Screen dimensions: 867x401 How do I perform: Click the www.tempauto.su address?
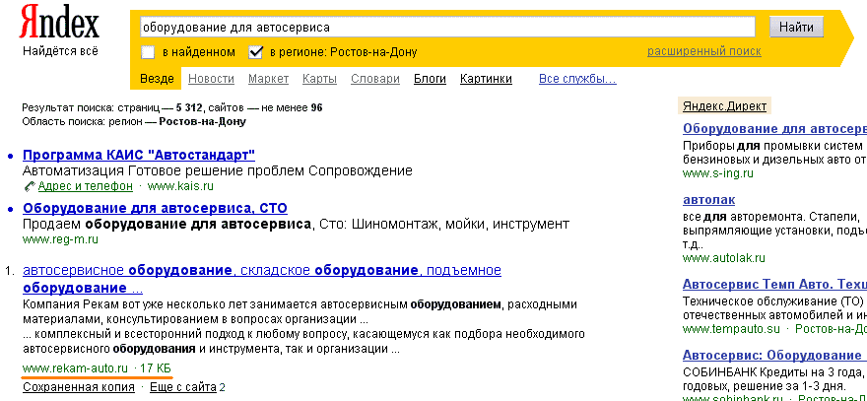coord(731,329)
